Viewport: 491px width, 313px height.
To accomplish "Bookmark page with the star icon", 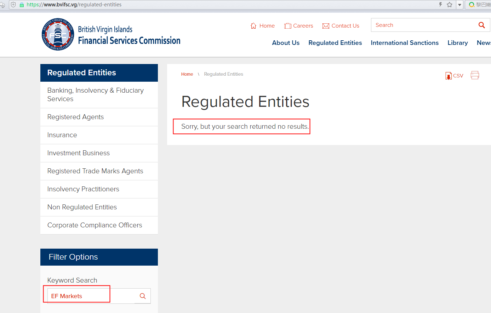I will [x=450, y=5].
